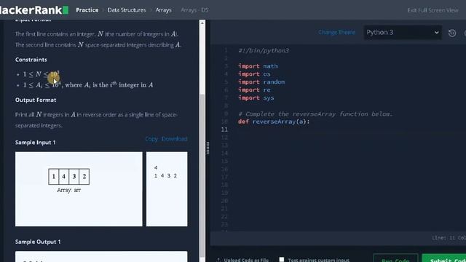Open the Practice breadcrumb link

(87, 9)
